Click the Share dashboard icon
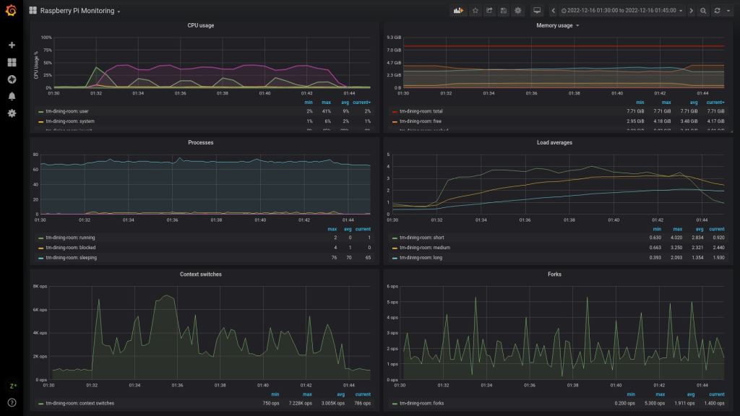Image resolution: width=740 pixels, height=416 pixels. tap(489, 11)
